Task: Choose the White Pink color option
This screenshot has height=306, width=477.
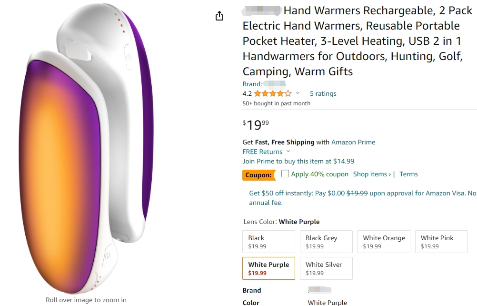Action: click(x=441, y=242)
